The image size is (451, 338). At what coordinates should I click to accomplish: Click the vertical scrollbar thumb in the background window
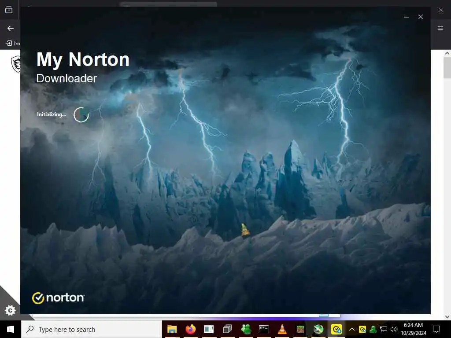pyautogui.click(x=447, y=68)
